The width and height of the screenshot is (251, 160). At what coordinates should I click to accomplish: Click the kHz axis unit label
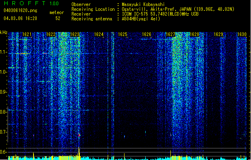4,32
